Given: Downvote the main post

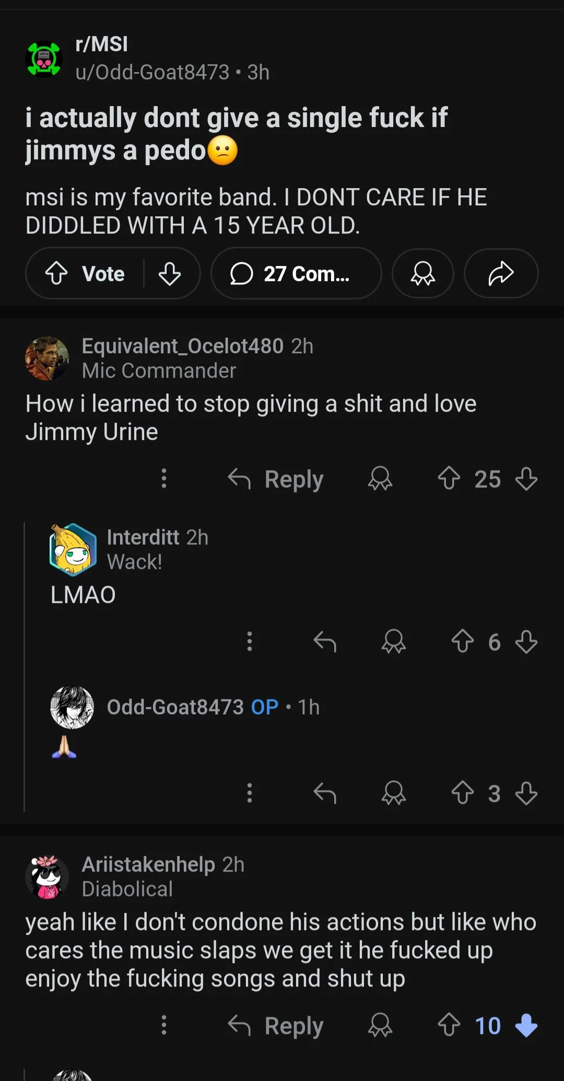Looking at the screenshot, I should coord(170,273).
